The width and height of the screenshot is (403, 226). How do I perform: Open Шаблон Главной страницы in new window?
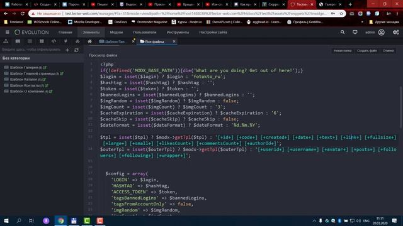pyautogui.click(x=62, y=73)
